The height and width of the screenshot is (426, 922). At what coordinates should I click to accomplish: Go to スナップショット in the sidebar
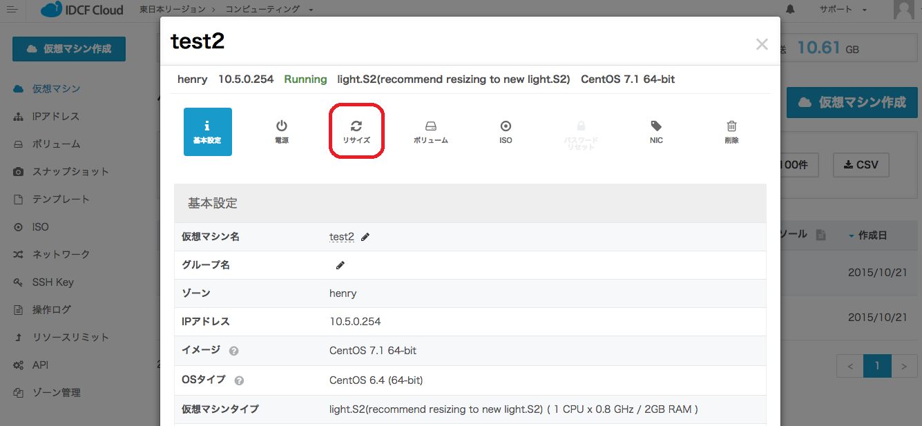tap(70, 172)
